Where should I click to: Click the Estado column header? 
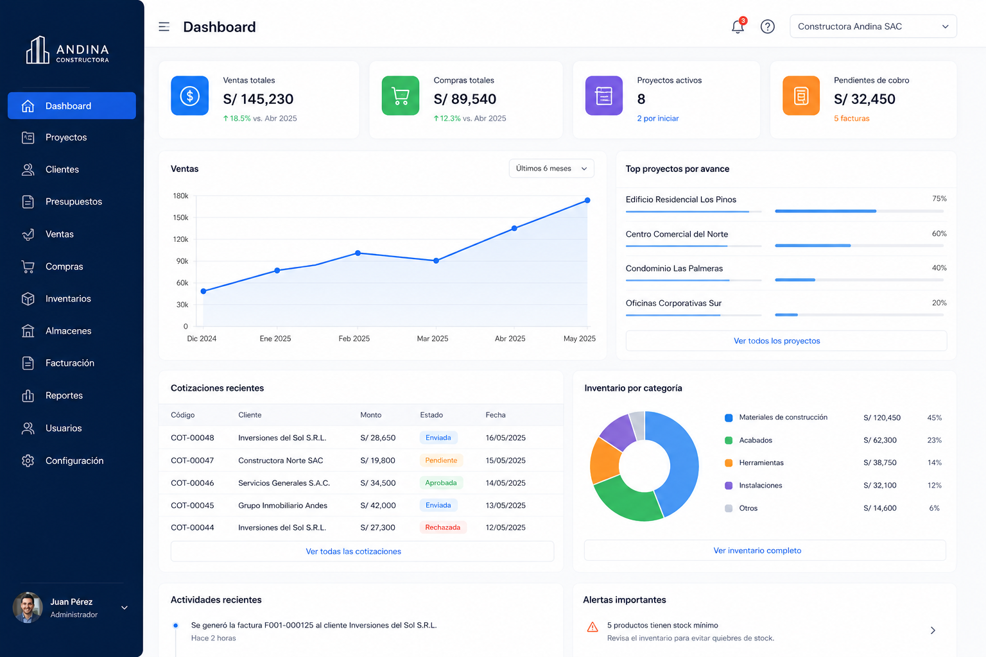(x=431, y=415)
